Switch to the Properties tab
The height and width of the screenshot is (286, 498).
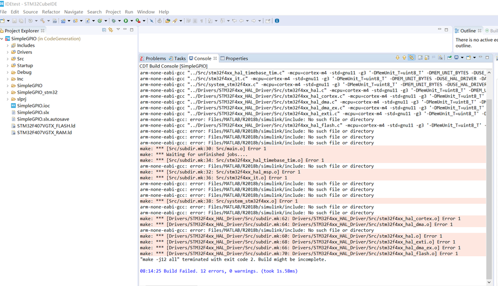click(234, 58)
